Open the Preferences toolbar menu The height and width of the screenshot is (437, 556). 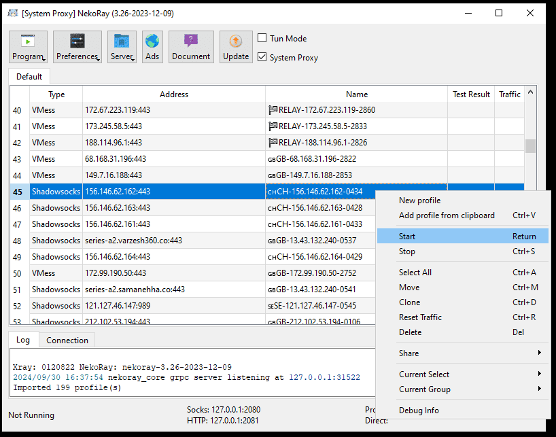point(77,47)
